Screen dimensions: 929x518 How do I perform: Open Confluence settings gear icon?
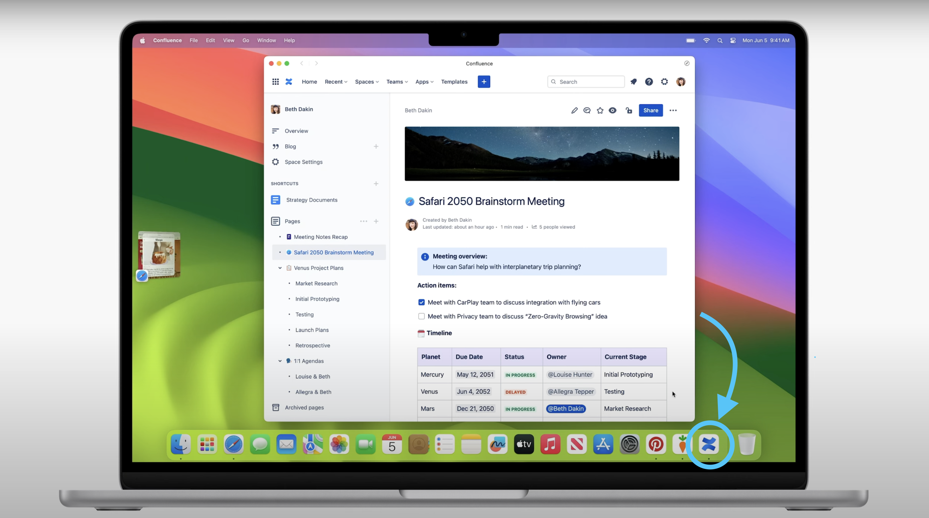coord(664,82)
